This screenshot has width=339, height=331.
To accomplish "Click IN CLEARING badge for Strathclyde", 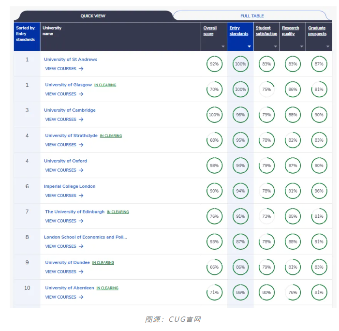I will click(111, 135).
